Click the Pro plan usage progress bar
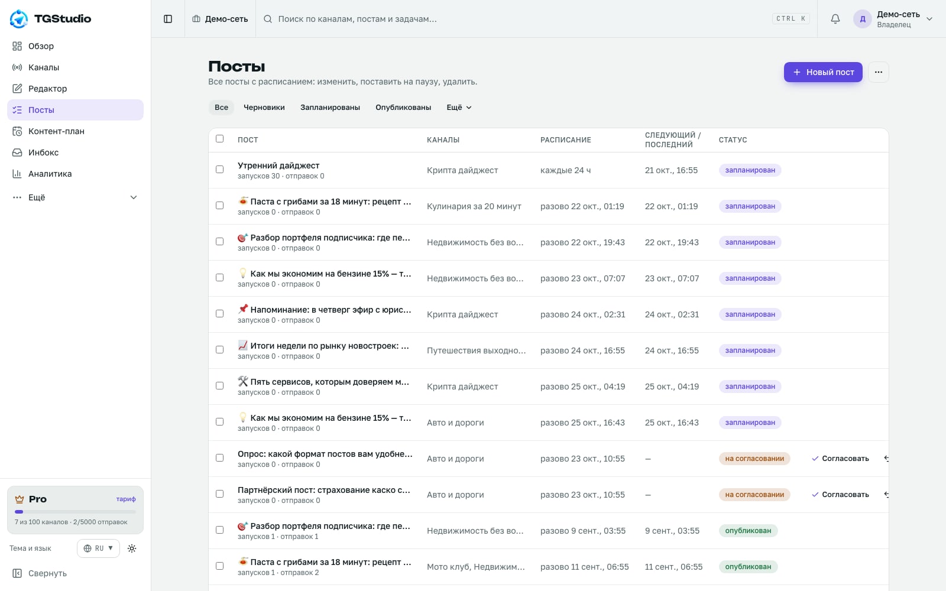946x591 pixels. (75, 512)
